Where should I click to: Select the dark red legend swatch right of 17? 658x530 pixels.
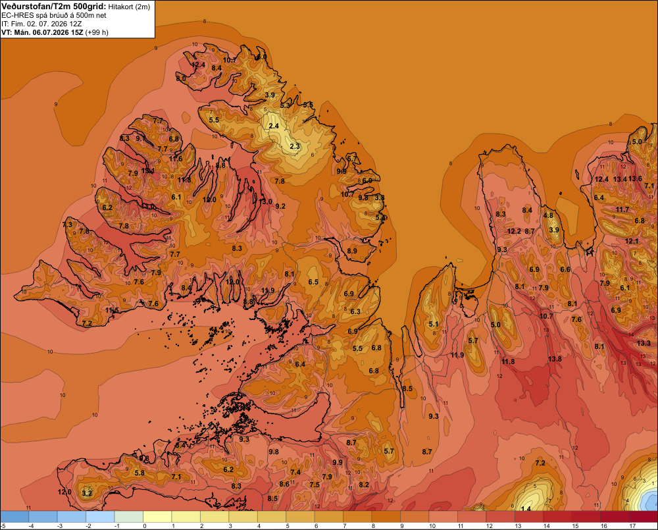click(x=644, y=517)
